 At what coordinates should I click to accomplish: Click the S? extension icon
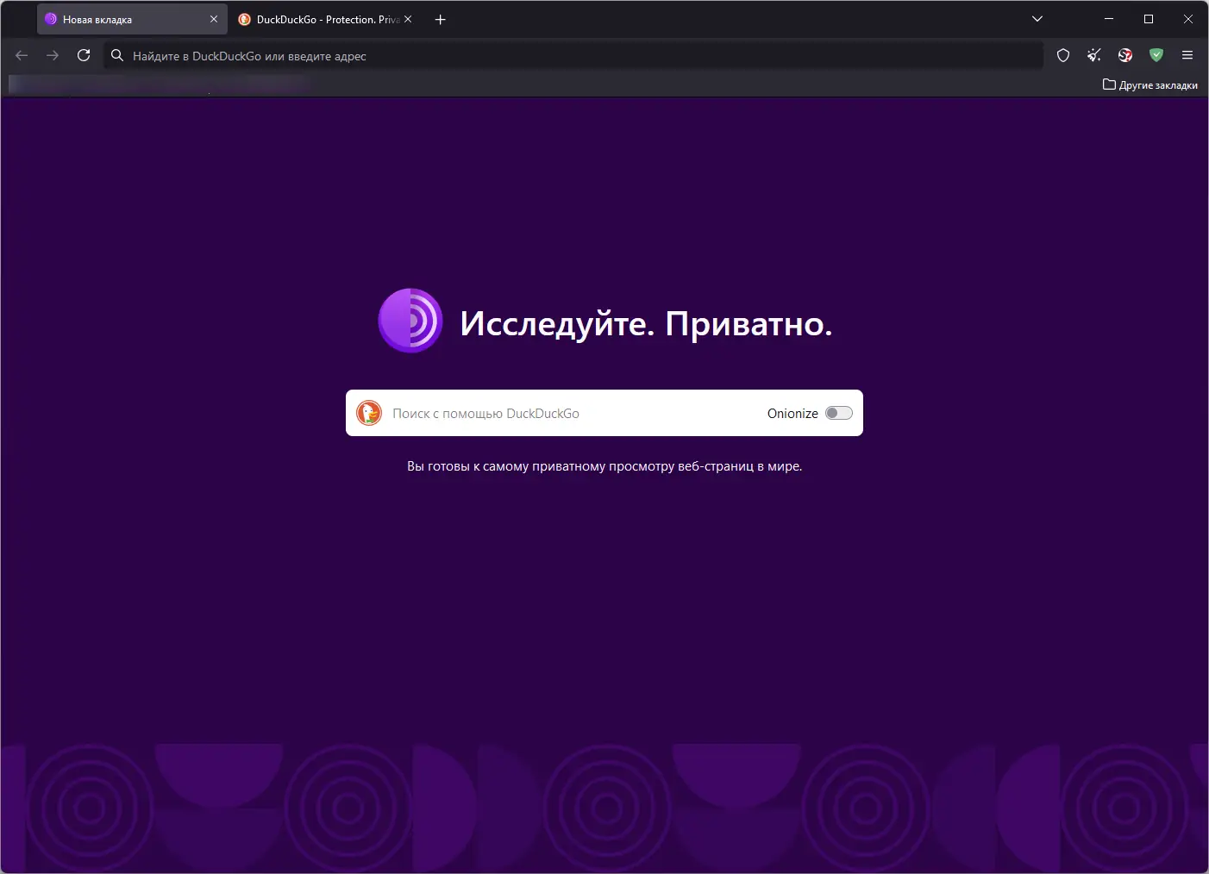click(1124, 55)
